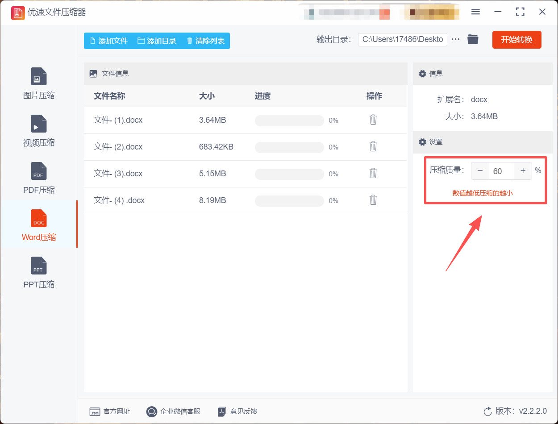Open the hamburger menu in title bar
This screenshot has height=424, width=558.
475,12
